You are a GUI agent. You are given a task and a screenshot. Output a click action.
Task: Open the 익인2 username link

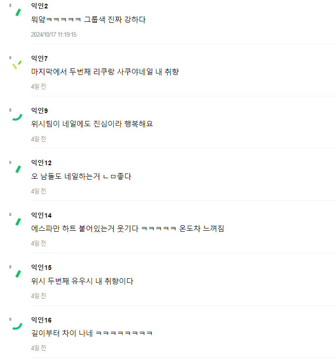(x=40, y=6)
